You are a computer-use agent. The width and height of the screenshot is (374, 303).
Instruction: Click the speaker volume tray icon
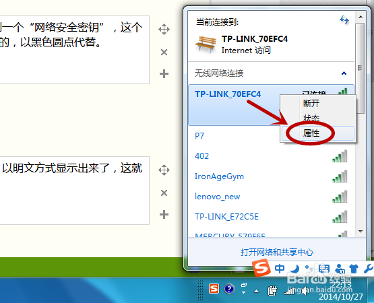(305, 291)
